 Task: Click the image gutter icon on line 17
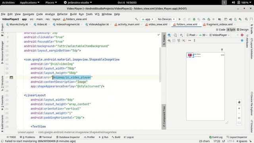click(x=12, y=77)
